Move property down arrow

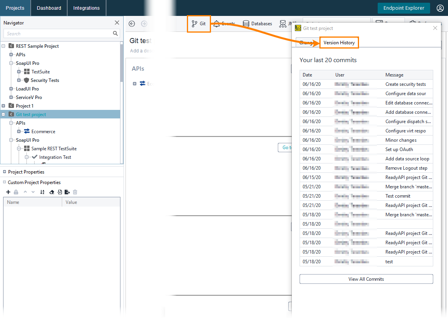pos(33,192)
